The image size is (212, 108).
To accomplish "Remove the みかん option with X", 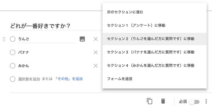I will point(96,66).
